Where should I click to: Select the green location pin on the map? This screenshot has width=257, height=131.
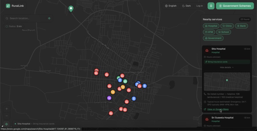71,9
